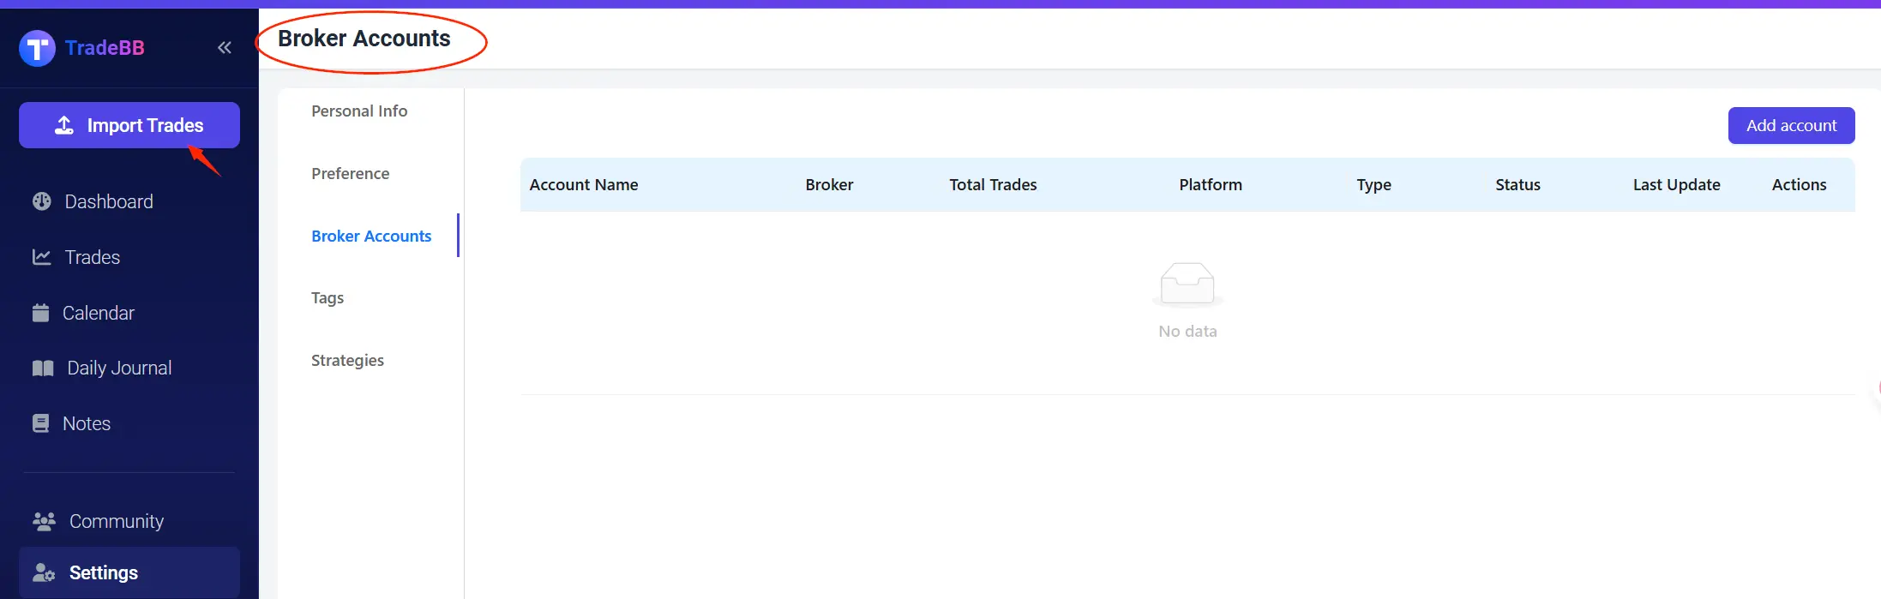Open the Personal Info tab

click(x=359, y=111)
